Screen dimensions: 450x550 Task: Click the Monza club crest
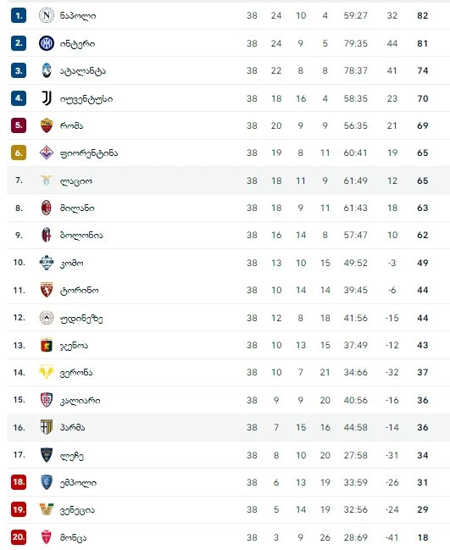click(47, 537)
